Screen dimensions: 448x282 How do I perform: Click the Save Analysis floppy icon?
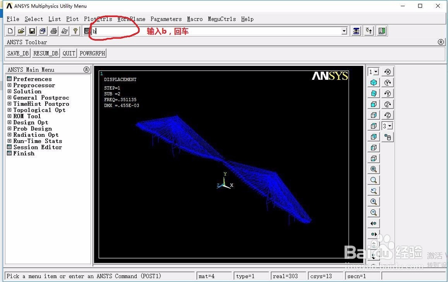(32, 31)
